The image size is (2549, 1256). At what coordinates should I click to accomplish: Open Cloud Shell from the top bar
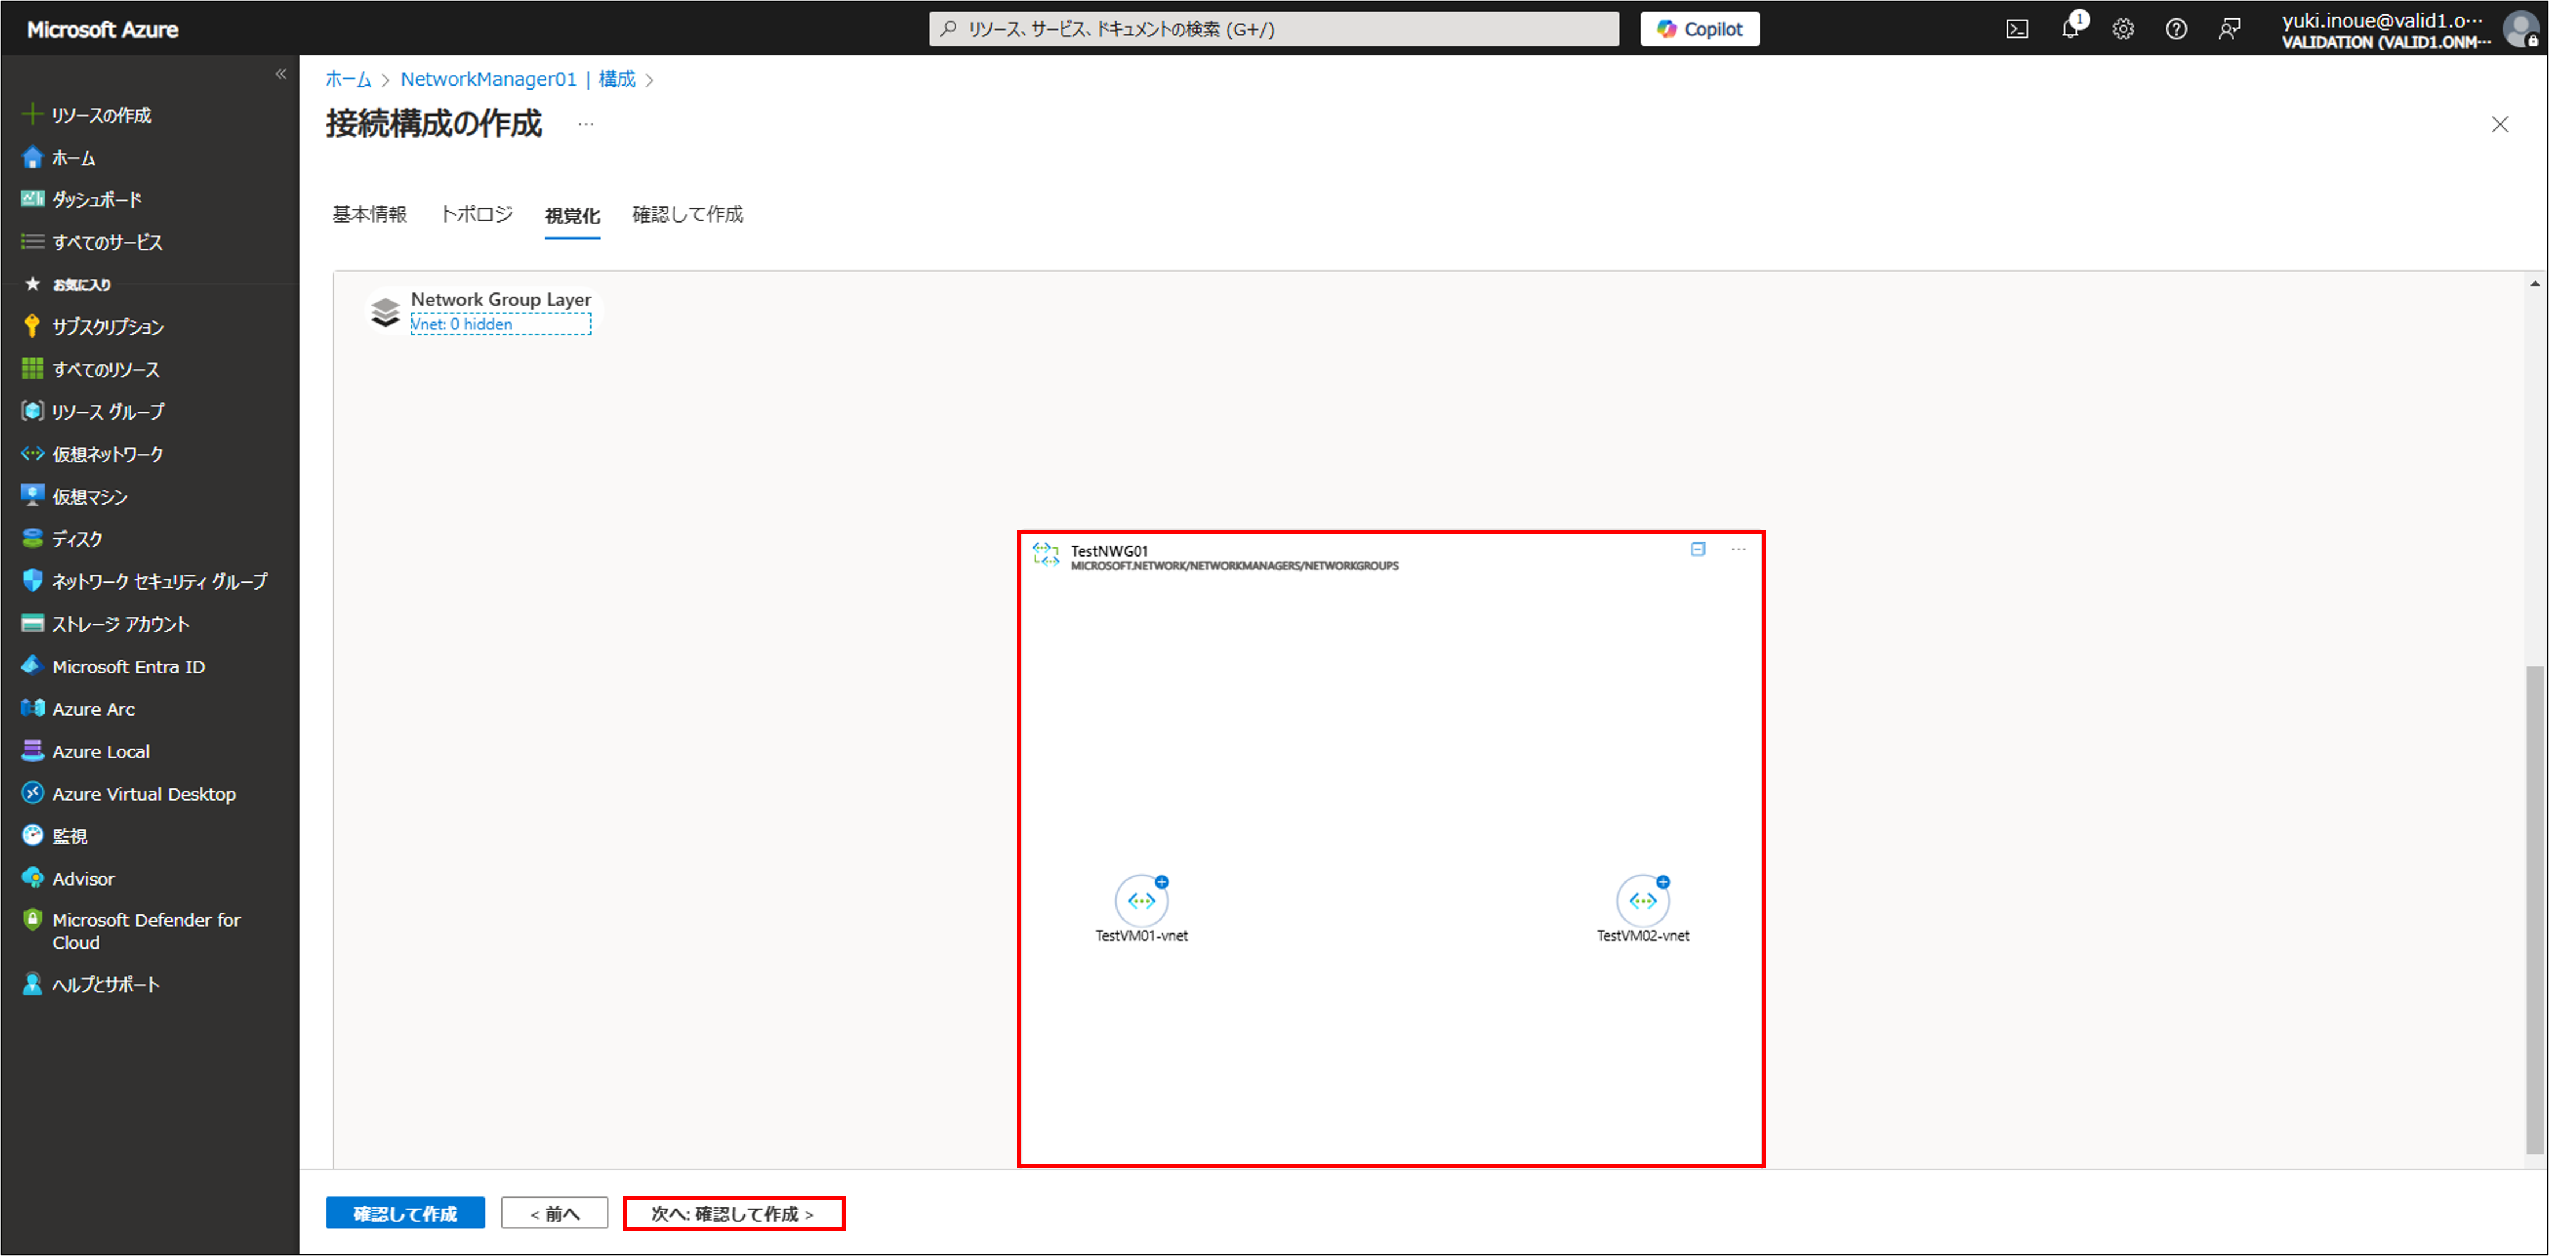click(2016, 29)
